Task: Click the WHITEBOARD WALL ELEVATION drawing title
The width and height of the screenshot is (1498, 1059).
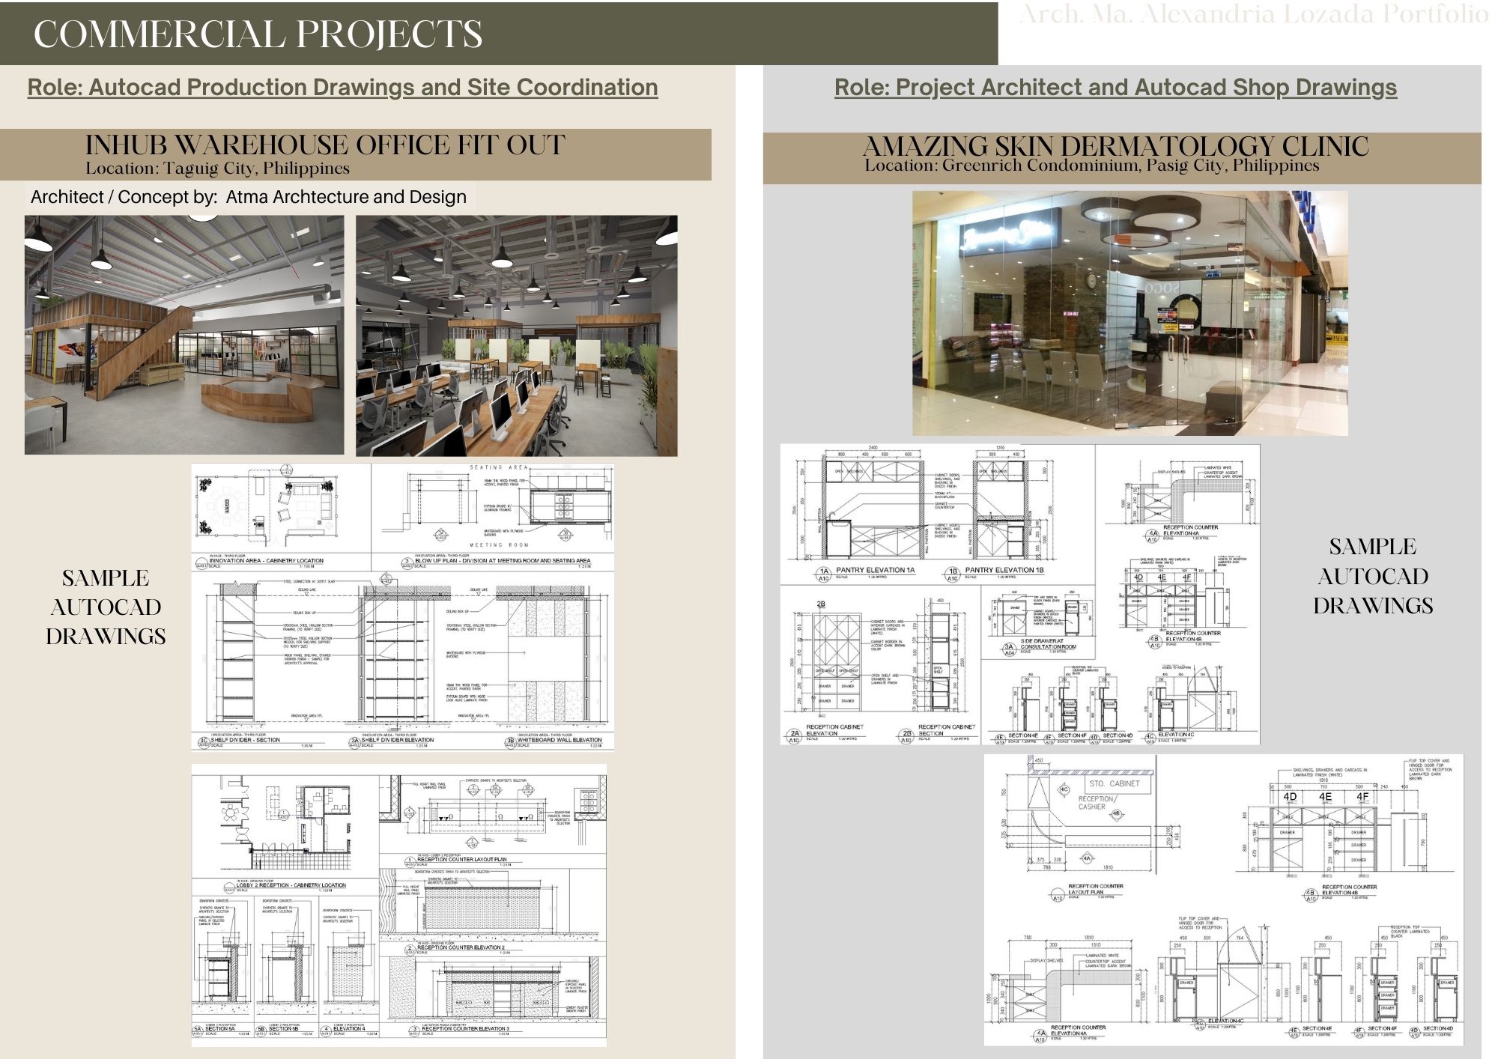Action: 560,740
